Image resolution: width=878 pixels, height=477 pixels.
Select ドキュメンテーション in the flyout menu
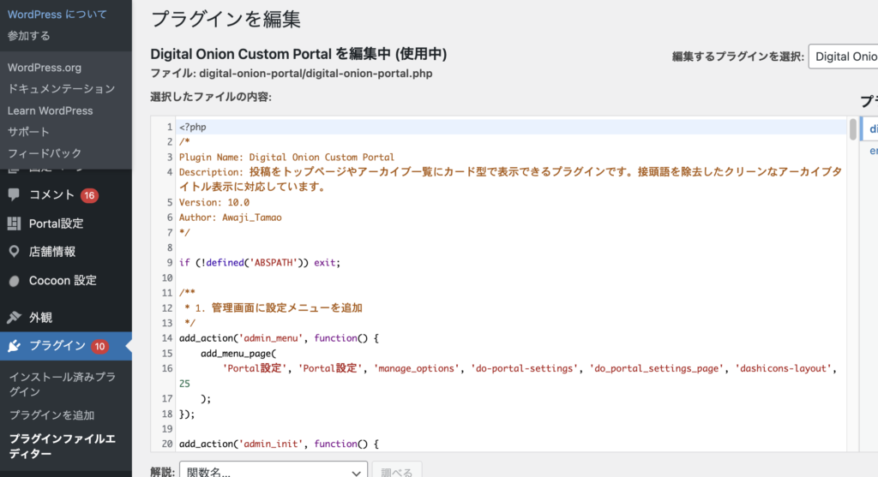click(61, 89)
